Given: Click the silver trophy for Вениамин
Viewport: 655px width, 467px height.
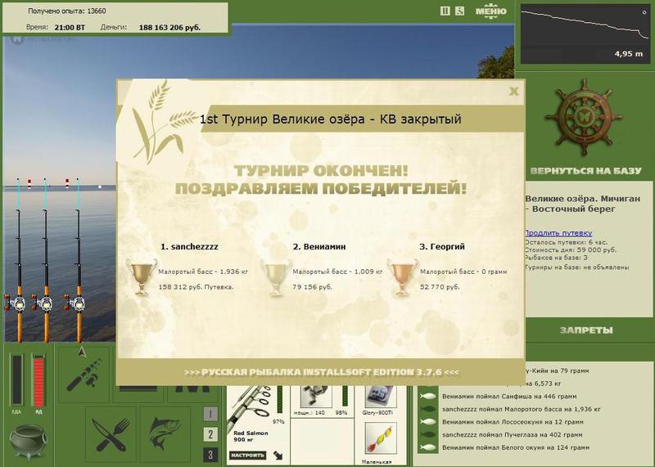Looking at the screenshot, I should pyautogui.click(x=276, y=277).
